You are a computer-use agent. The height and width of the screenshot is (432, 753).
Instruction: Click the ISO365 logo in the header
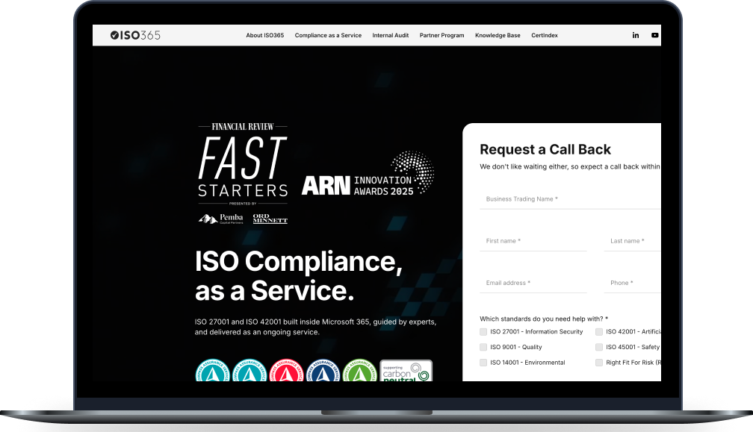(x=135, y=35)
